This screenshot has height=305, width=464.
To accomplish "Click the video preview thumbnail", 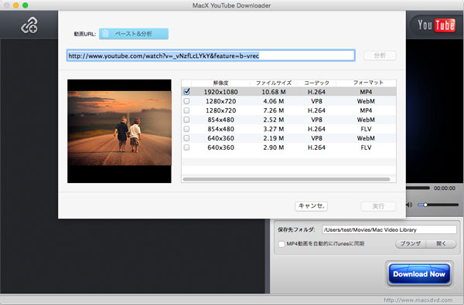I will (x=119, y=131).
